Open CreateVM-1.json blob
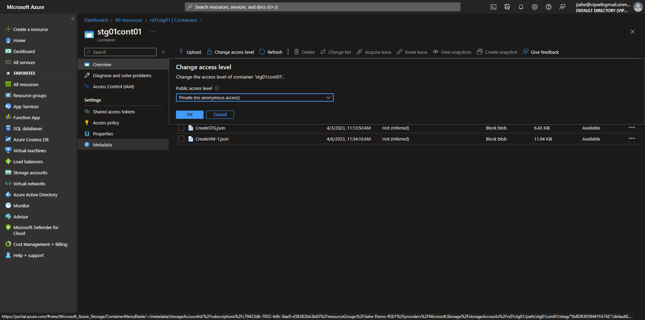 pos(212,139)
